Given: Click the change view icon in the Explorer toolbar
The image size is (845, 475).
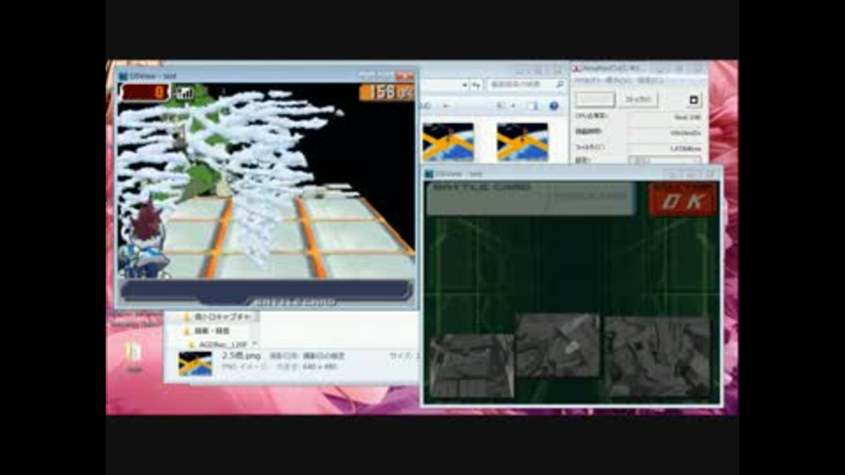Looking at the screenshot, I should click(x=501, y=106).
